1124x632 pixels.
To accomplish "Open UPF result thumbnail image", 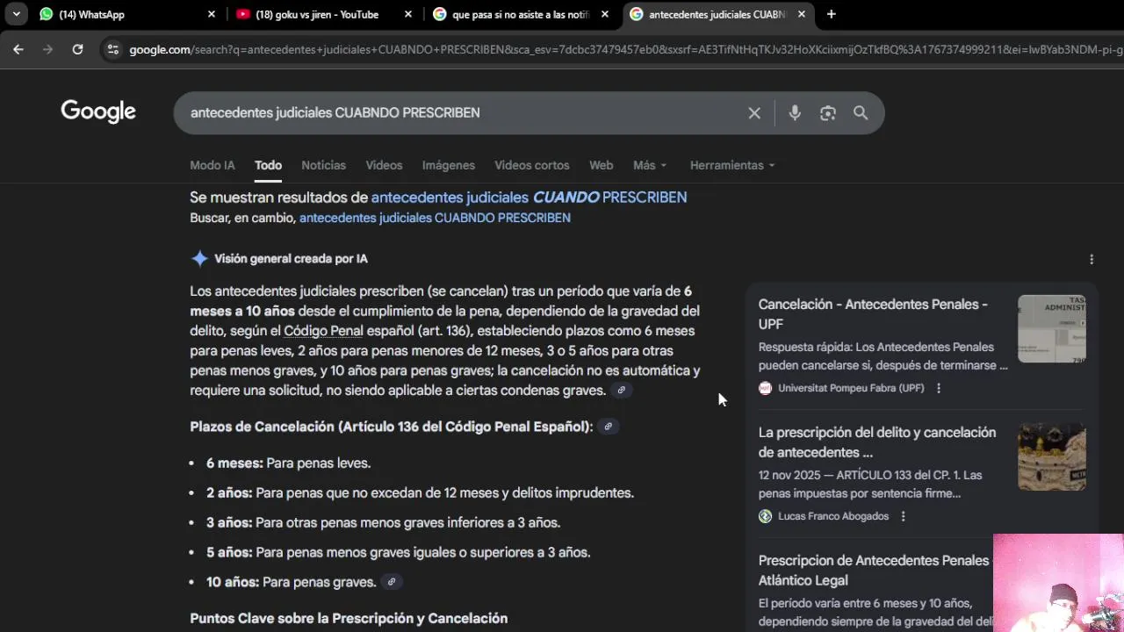I will [x=1052, y=329].
